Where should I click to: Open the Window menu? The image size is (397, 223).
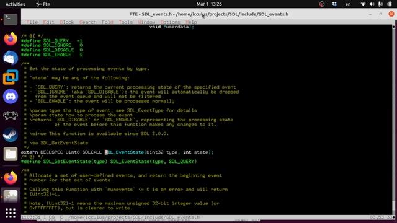[146, 22]
